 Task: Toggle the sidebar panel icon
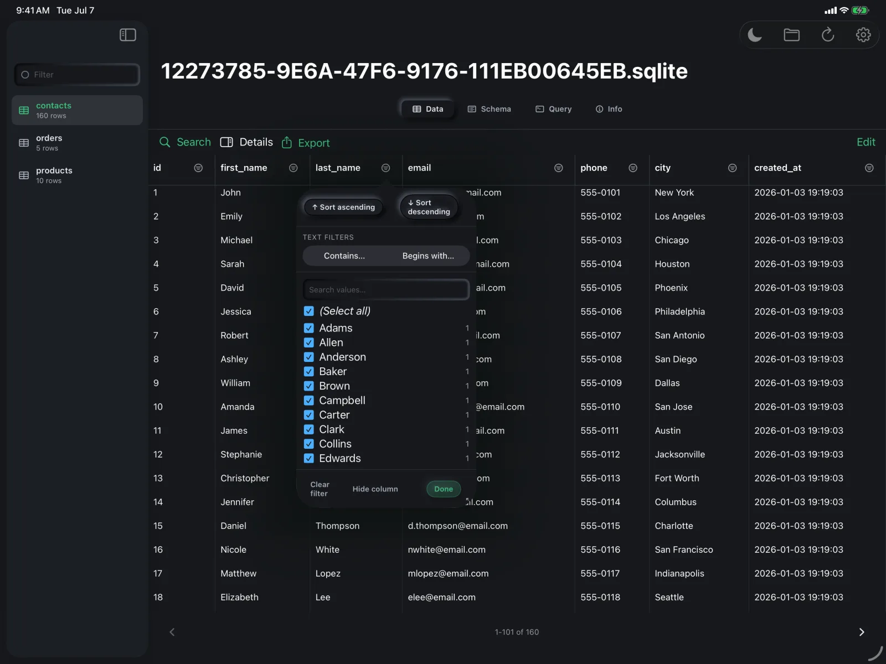click(128, 35)
